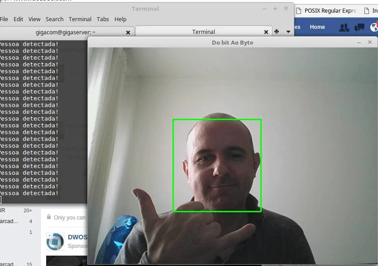Screen dimensions: 378x266
Task: Click the Only you can privacy lock icon
Action: pos(49,217)
